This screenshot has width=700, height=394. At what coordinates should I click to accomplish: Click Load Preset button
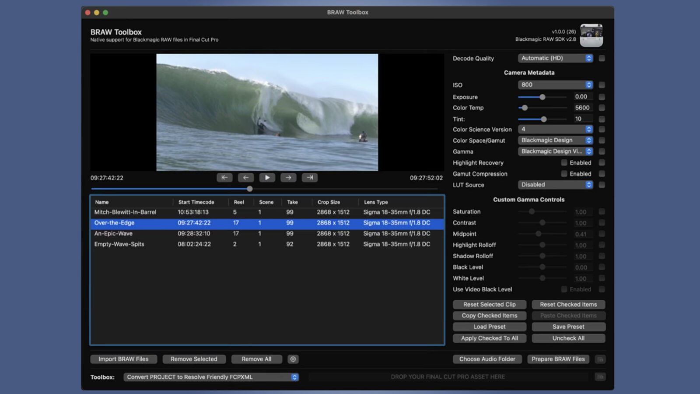click(490, 327)
